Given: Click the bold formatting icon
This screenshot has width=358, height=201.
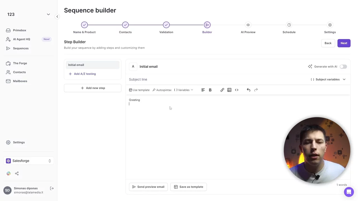Looking at the screenshot, I should (x=210, y=90).
